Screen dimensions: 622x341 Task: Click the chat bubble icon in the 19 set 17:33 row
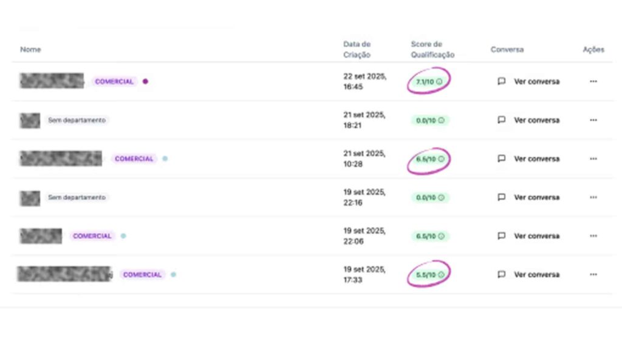(x=501, y=275)
